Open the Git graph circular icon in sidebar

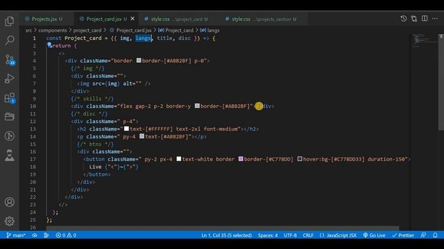tap(9, 136)
